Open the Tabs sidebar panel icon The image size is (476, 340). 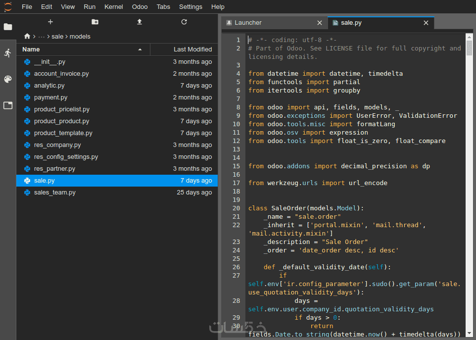[x=8, y=105]
